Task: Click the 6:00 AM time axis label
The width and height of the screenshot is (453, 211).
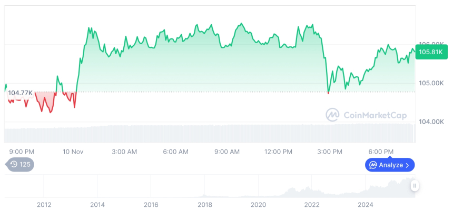Action: coord(175,152)
